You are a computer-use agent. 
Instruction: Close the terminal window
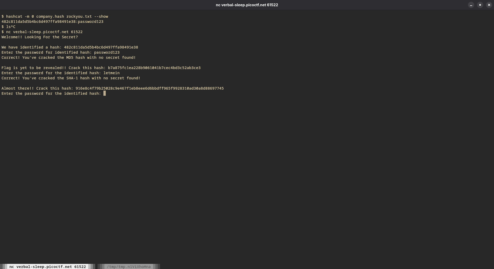coord(489,5)
